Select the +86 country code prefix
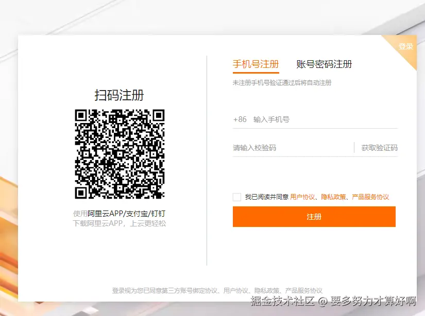This screenshot has width=425, height=316. (240, 119)
